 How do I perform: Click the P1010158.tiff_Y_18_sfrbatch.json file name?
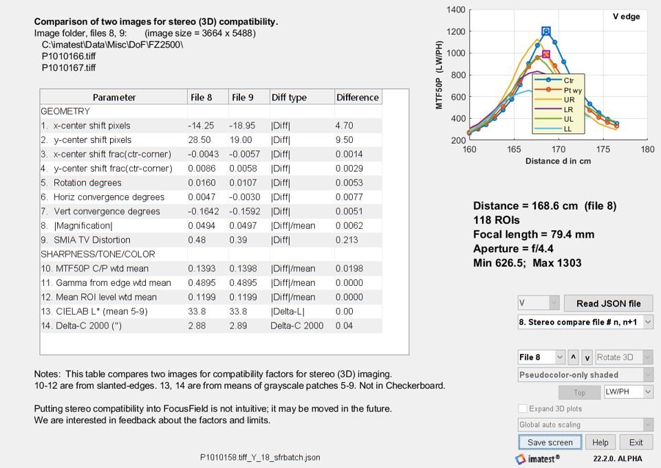click(x=260, y=458)
